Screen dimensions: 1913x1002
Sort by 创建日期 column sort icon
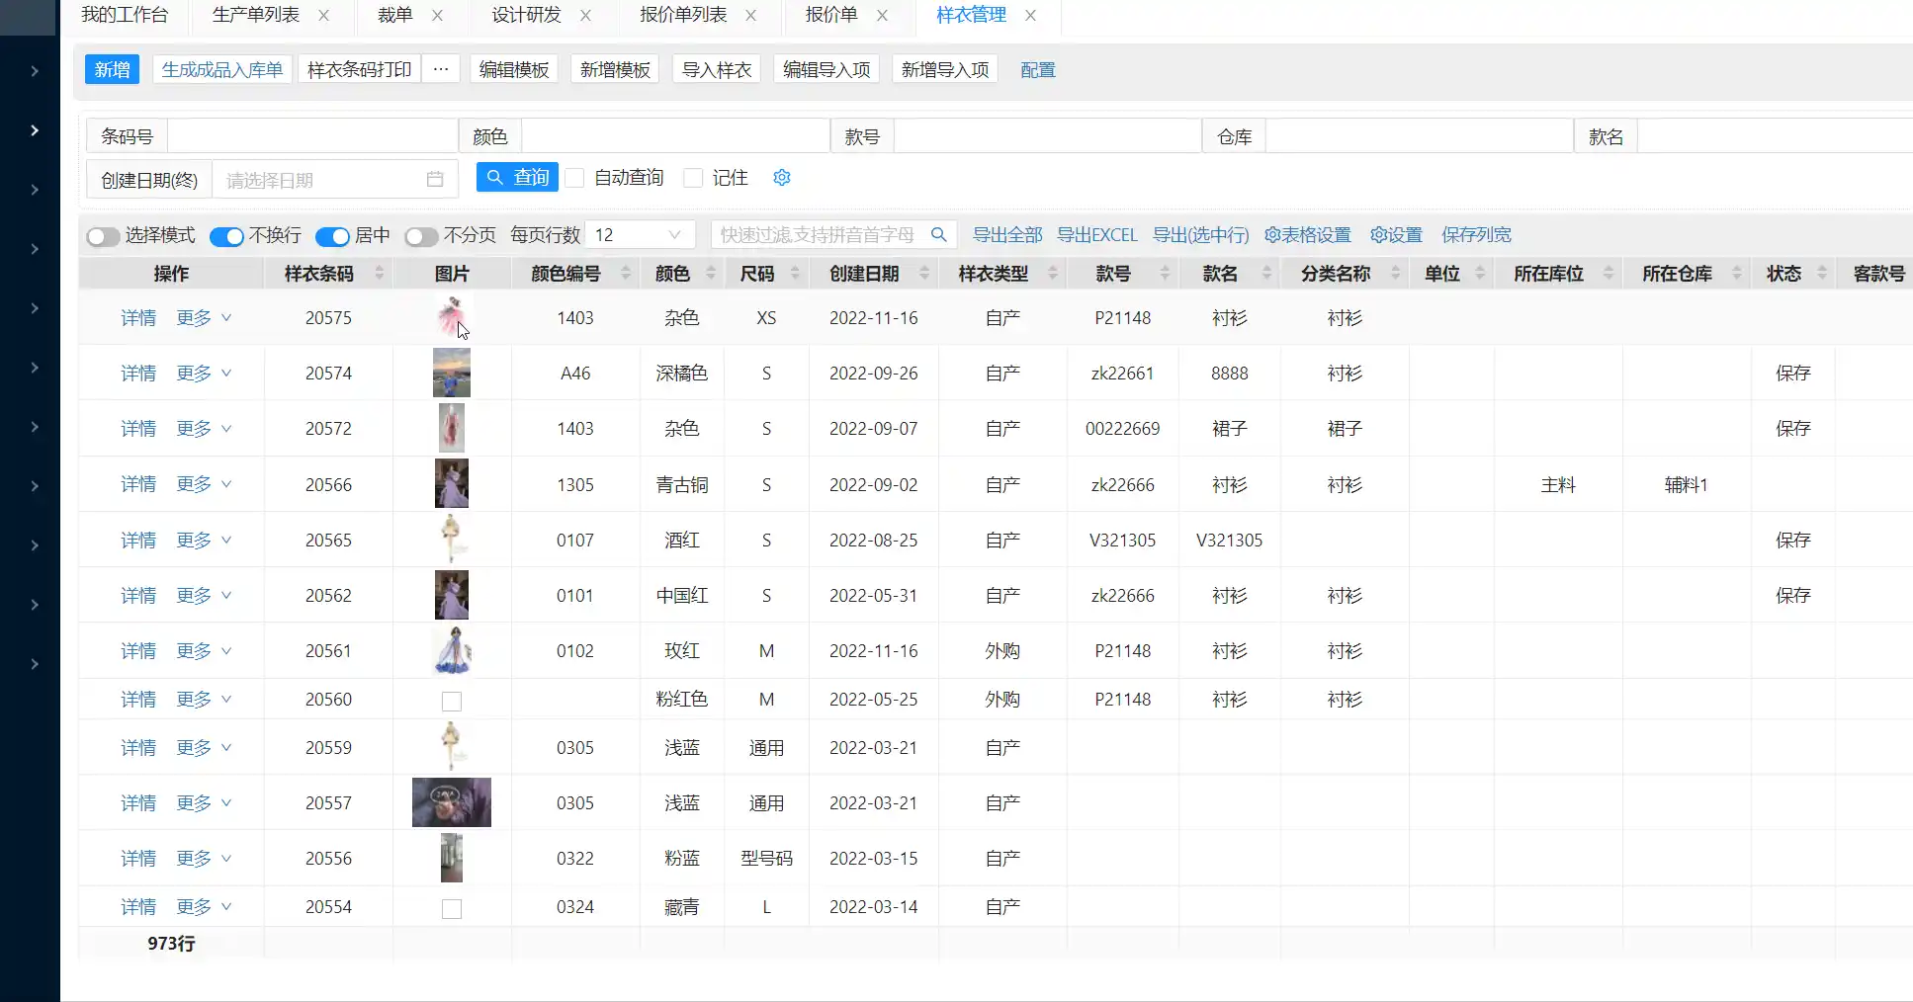pos(924,274)
